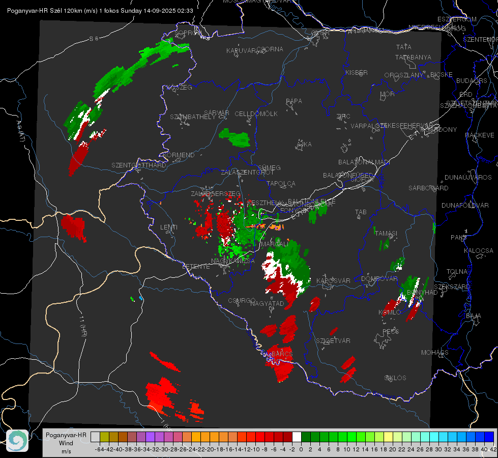The image size is (498, 458).
Task: Select the KOMLÓ label
Action: coord(389,312)
